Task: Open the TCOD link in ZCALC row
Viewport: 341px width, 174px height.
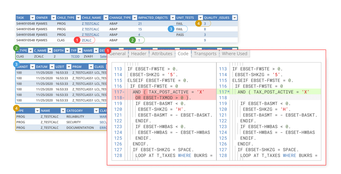Action: [x=75, y=56]
